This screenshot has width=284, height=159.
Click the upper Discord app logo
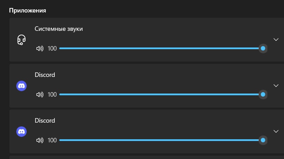click(x=21, y=86)
